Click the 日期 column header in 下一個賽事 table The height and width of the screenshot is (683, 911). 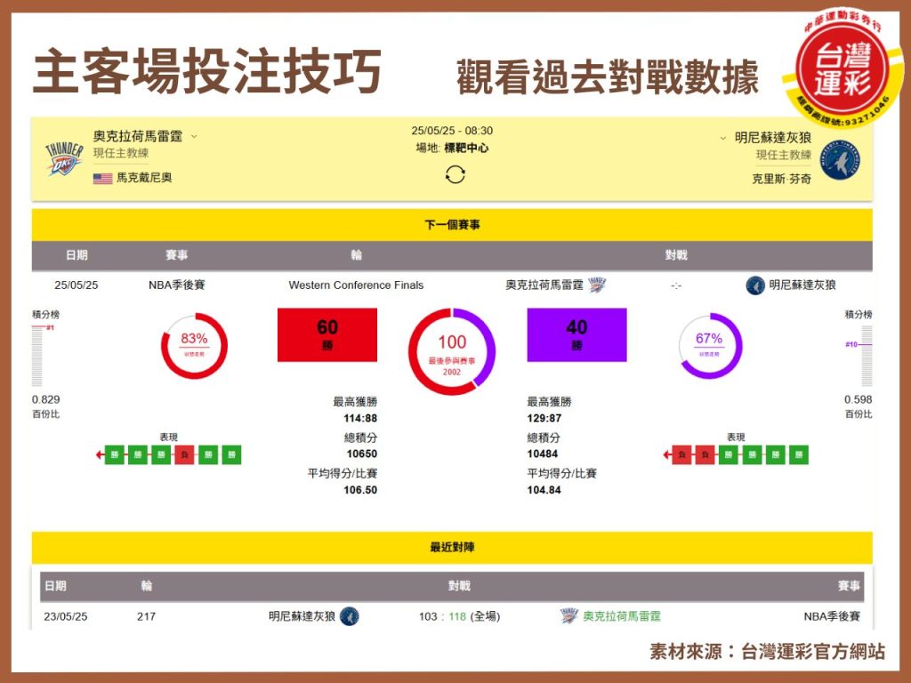pos(77,255)
